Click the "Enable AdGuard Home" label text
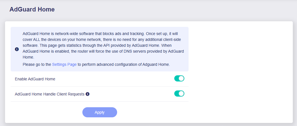Viewport: 297px width, 126px height. point(35,79)
